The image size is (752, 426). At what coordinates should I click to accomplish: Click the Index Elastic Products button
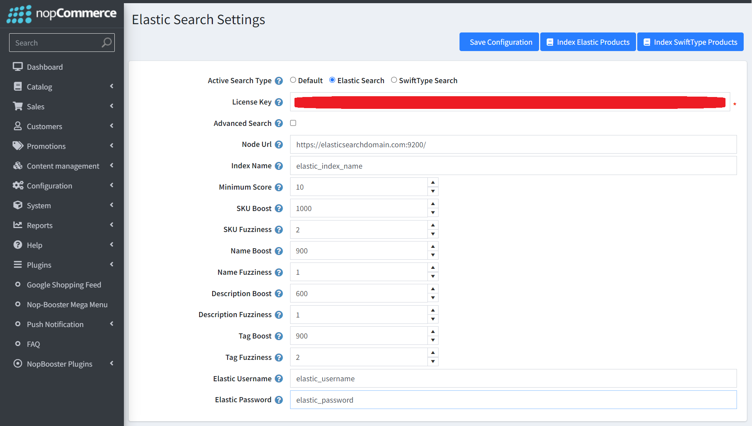click(x=588, y=42)
